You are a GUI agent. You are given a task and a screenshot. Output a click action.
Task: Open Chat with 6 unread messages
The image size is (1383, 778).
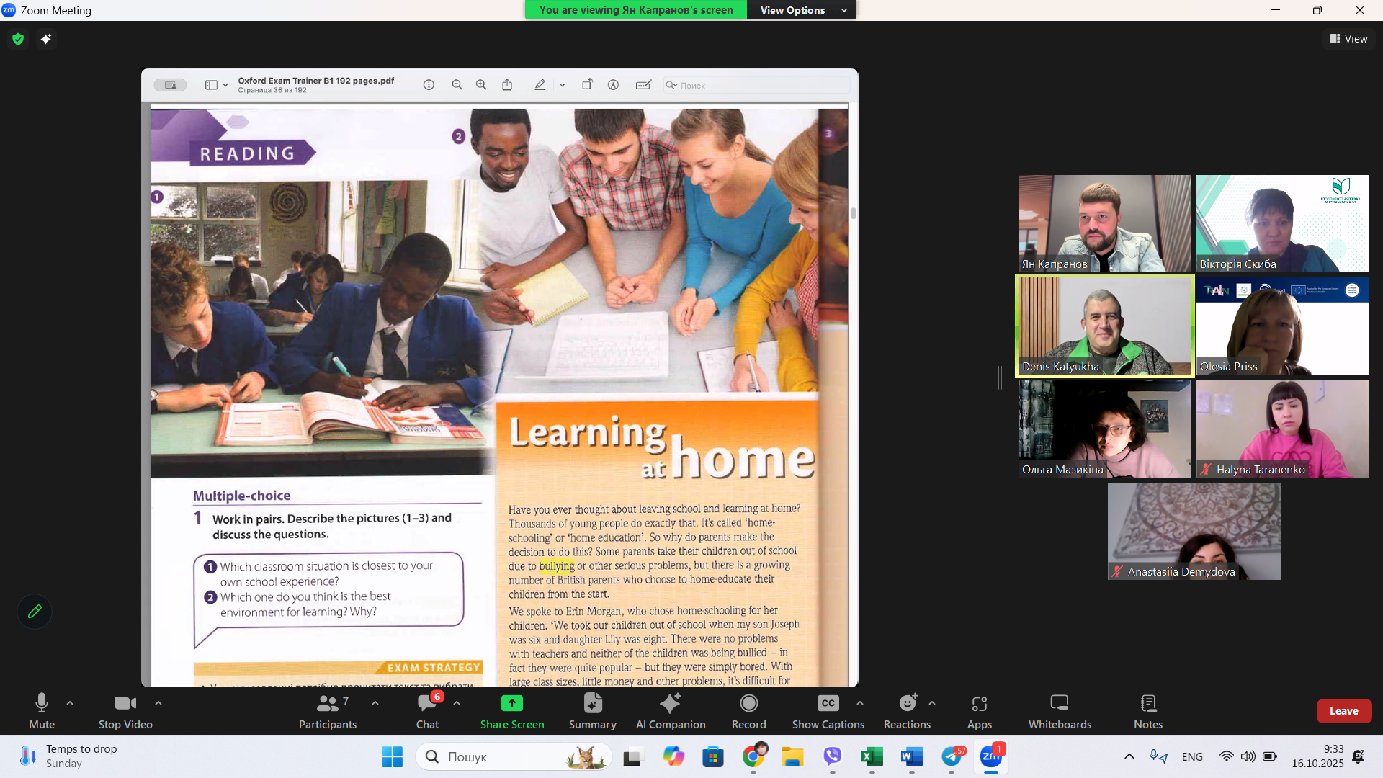click(427, 710)
